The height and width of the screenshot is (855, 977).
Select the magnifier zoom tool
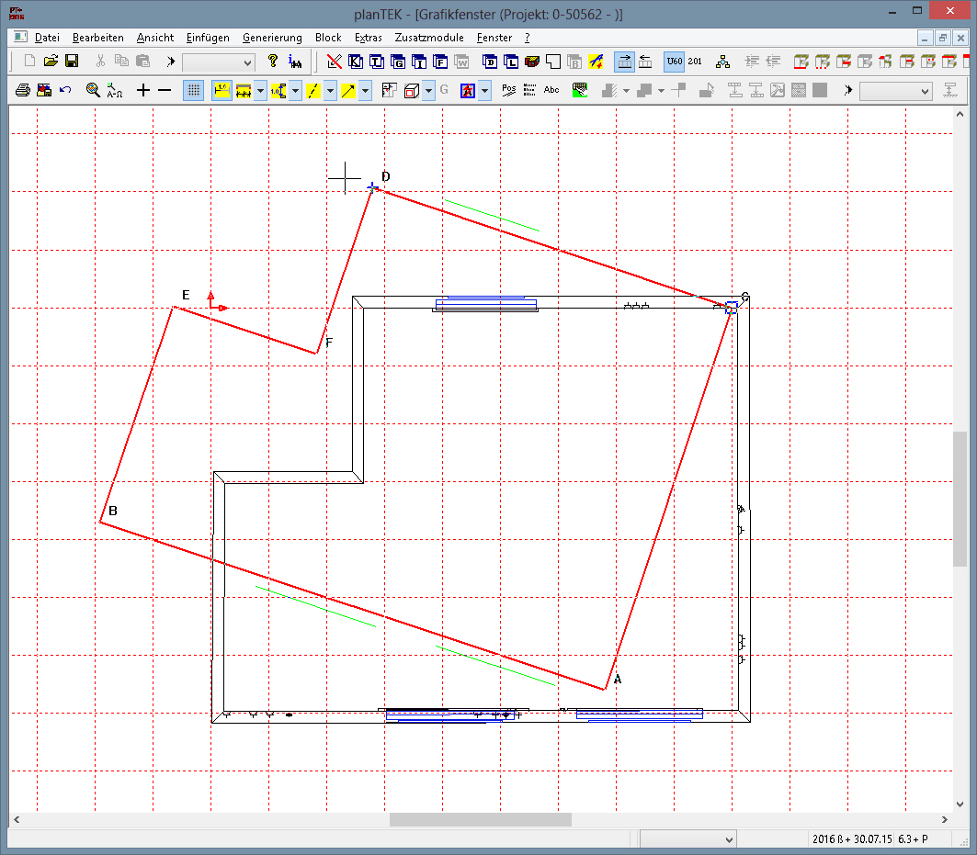(x=93, y=90)
